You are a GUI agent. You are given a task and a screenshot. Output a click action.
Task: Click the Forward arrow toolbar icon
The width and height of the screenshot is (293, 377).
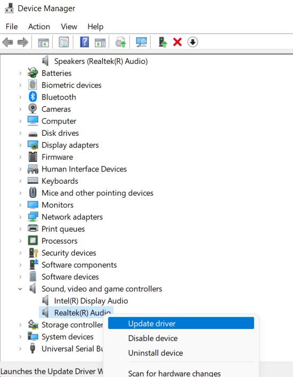(23, 42)
